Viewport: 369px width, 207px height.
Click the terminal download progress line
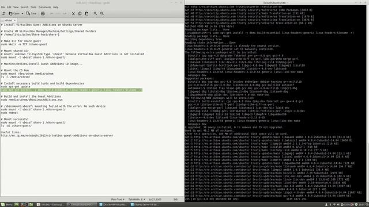point(246,199)
